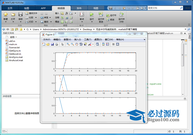Click the green Run (运行) icon
This screenshot has width=193, height=135.
pyautogui.click(x=92, y=14)
